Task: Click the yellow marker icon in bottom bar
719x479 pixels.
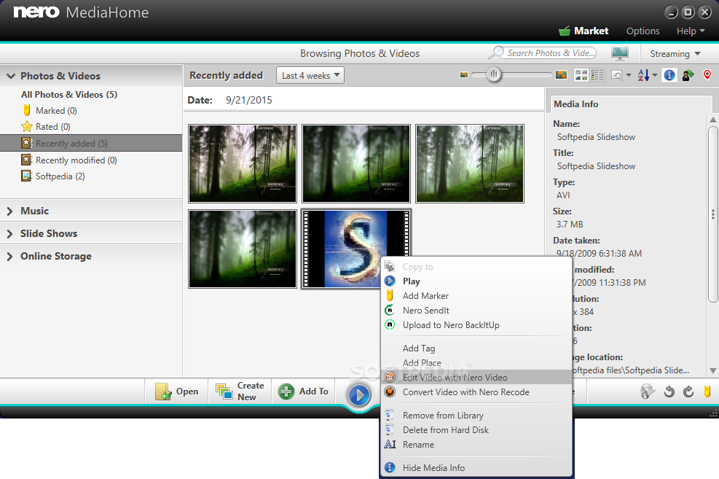Action: click(x=707, y=392)
